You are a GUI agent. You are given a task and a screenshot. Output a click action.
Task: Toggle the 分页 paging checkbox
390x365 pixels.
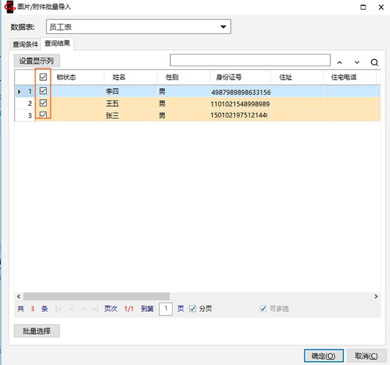point(192,309)
